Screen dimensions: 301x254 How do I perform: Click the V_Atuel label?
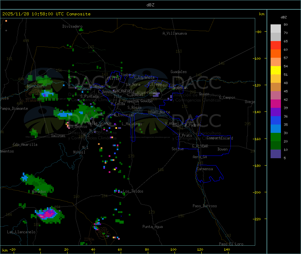click(x=172, y=123)
